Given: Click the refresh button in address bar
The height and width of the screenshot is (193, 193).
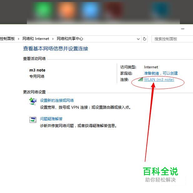Looking at the screenshot, I should pyautogui.click(x=144, y=39).
